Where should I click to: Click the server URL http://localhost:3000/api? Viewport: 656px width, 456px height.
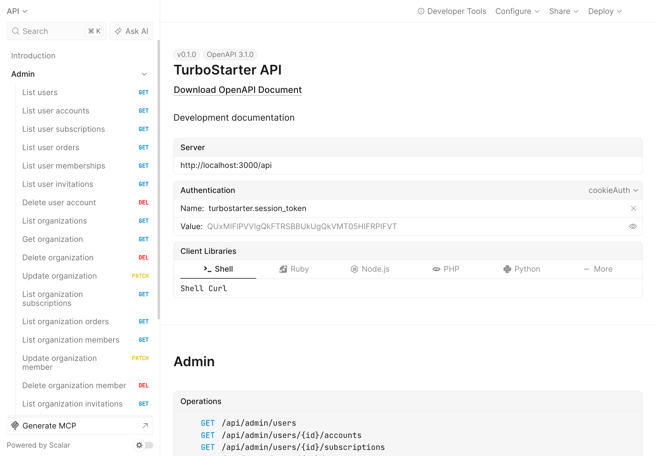(x=226, y=165)
